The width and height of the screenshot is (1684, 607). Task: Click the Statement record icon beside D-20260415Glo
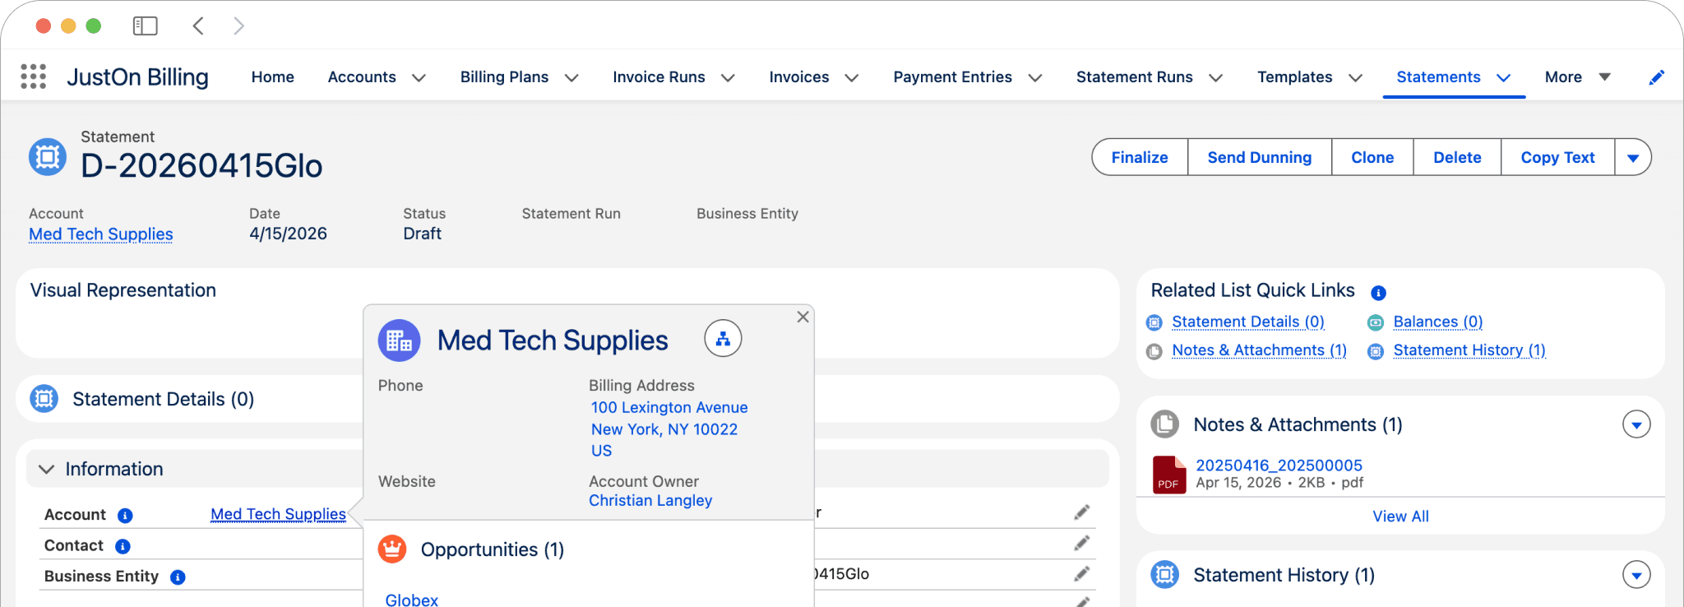[48, 156]
